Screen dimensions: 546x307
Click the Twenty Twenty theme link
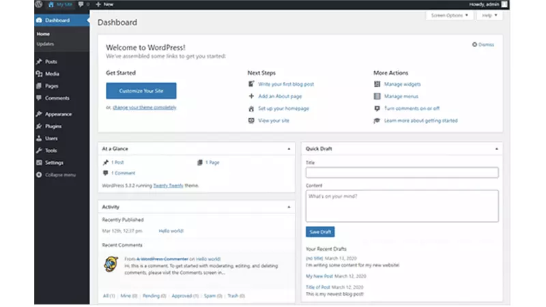point(168,186)
